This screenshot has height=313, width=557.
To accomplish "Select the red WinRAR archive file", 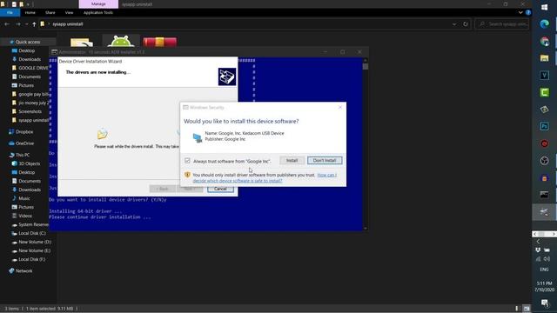I will tap(160, 42).
